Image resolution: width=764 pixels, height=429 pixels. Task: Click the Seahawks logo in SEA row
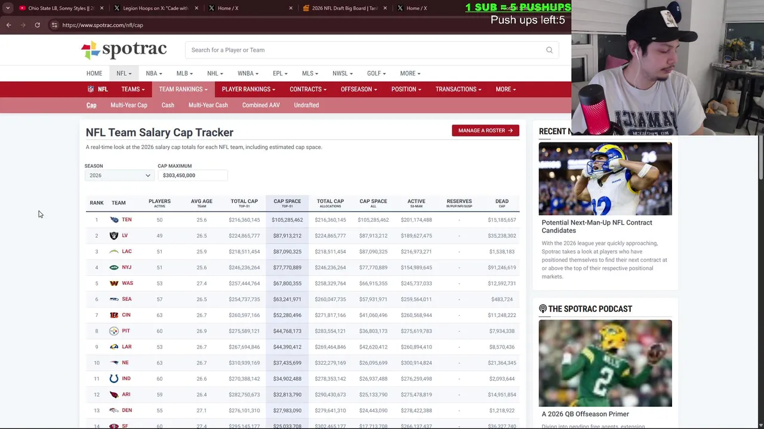[114, 299]
